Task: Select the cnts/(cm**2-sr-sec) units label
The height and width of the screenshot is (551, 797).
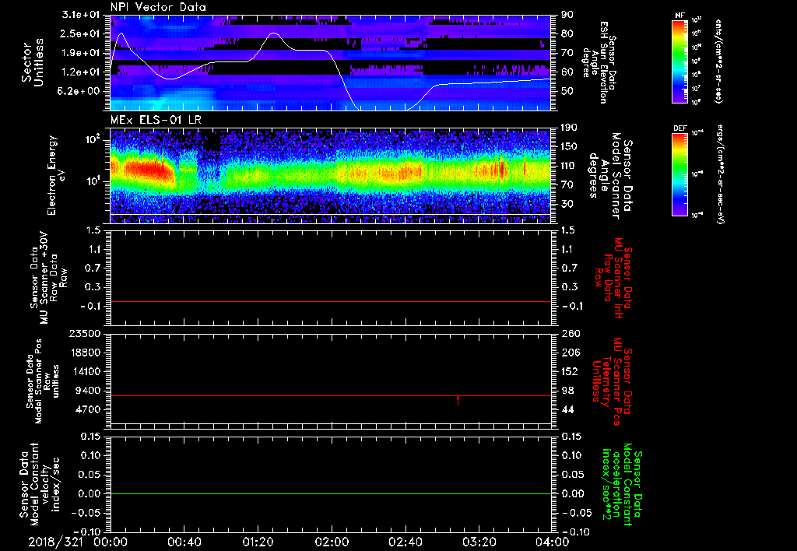Action: tap(718, 61)
